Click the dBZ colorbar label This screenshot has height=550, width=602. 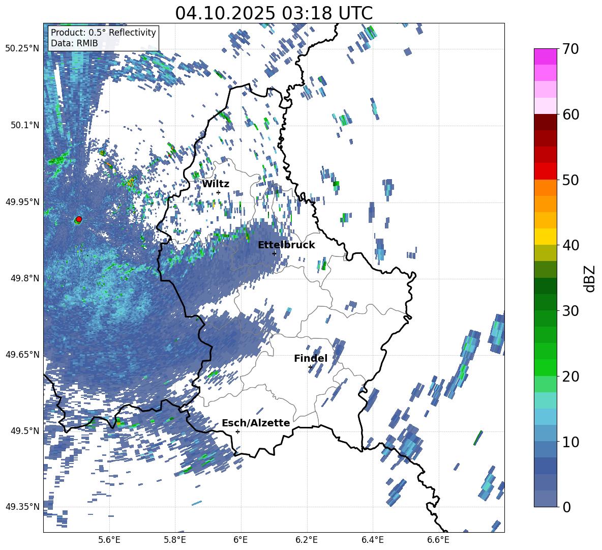pyautogui.click(x=590, y=278)
